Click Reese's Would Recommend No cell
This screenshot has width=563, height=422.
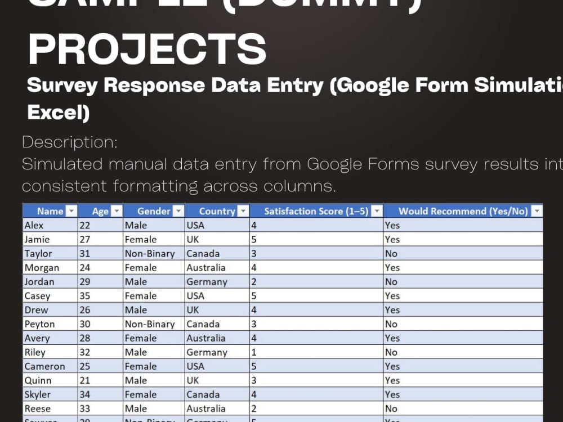tap(463, 408)
